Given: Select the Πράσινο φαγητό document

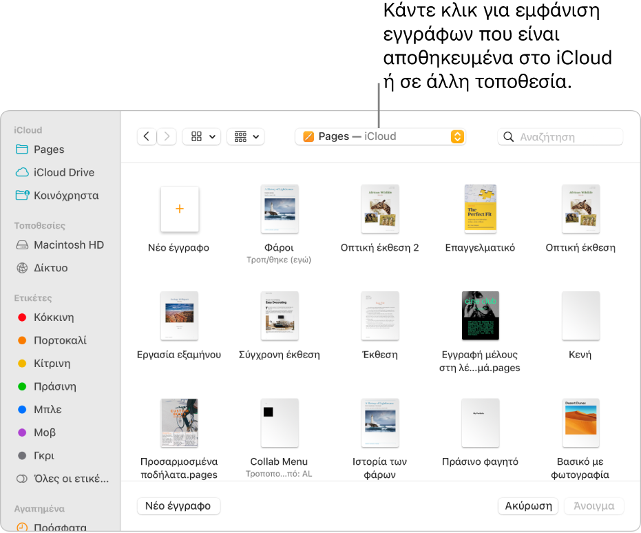Looking at the screenshot, I should [481, 423].
